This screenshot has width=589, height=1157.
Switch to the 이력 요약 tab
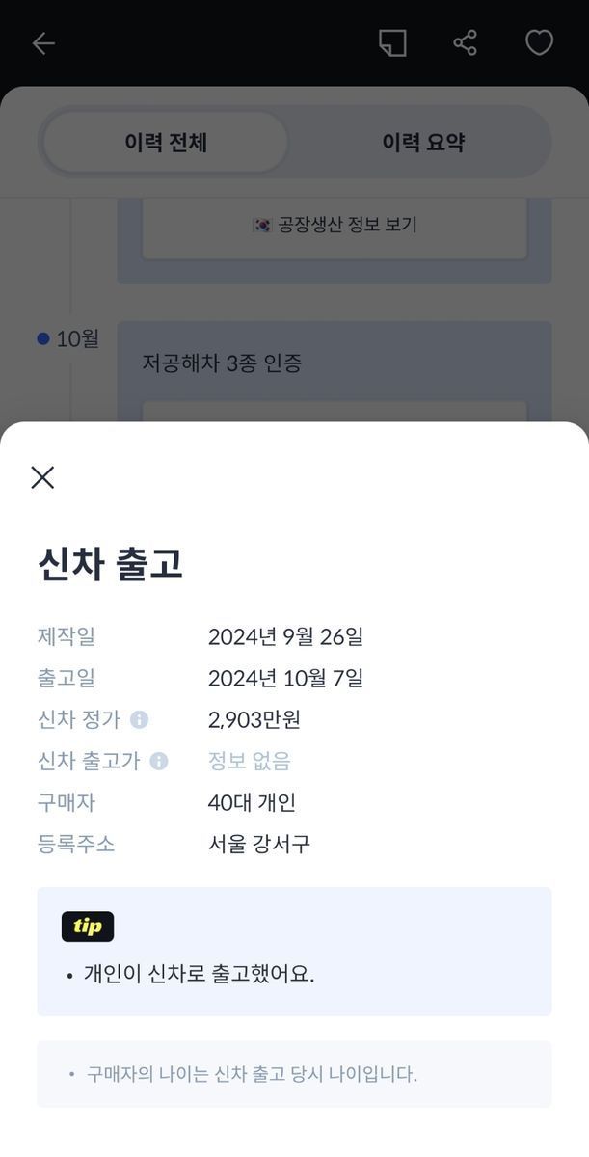pos(423,143)
